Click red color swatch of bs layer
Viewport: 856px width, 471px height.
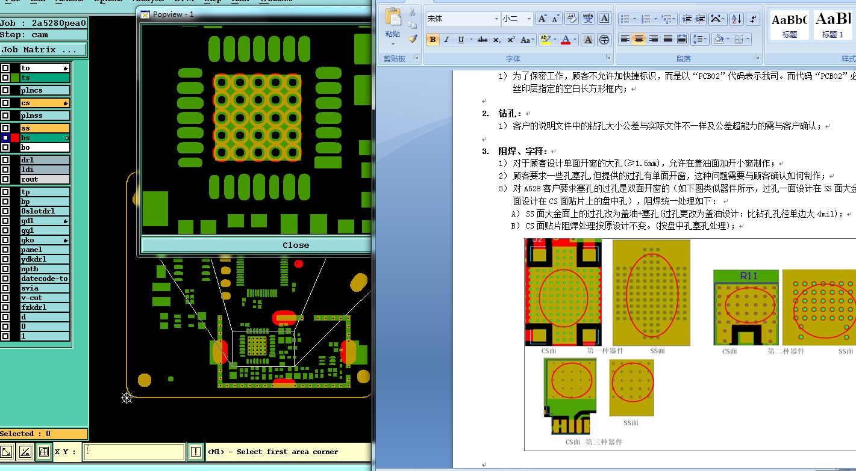pyautogui.click(x=15, y=138)
